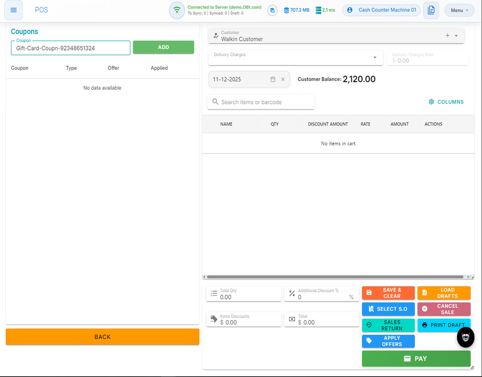
Task: Open the hamburger navigation menu
Action: point(13,10)
